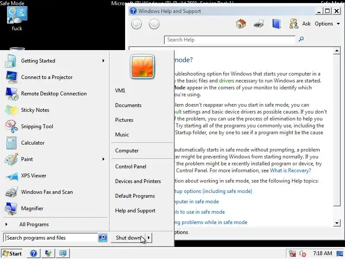Open Music from Start menu
The image size is (345, 259).
coord(122,135)
